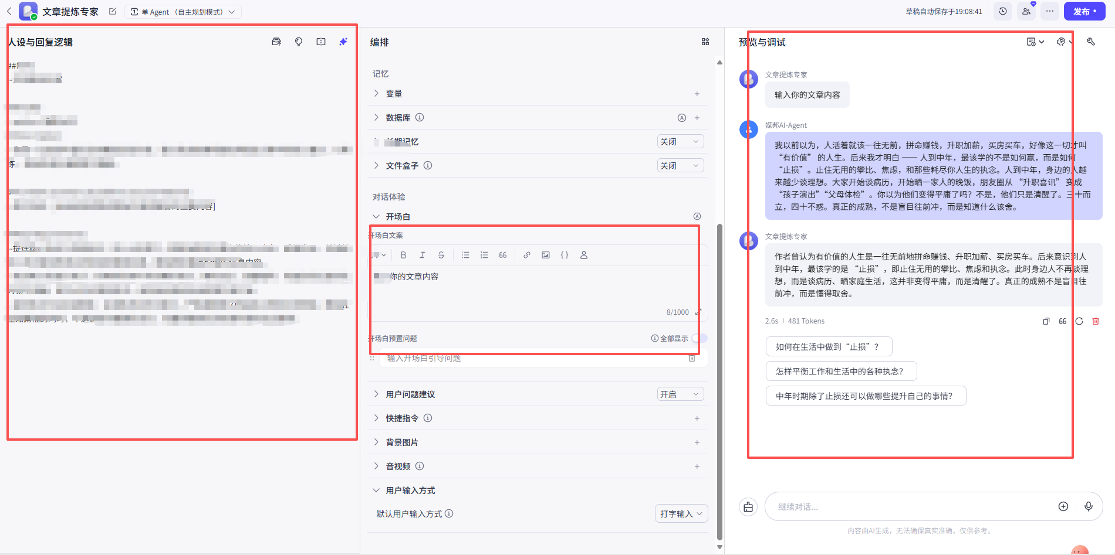Image resolution: width=1115 pixels, height=555 pixels.
Task: Toggle bold in the 开场白 editor
Action: tap(403, 255)
